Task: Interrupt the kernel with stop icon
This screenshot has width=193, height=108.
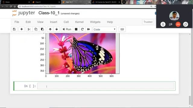Action: 76,29
